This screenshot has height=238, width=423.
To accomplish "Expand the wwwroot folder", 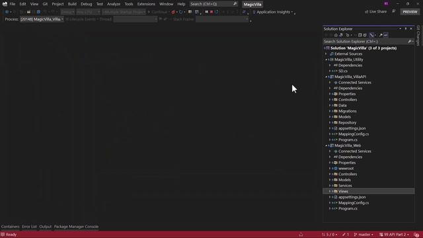I will (x=330, y=169).
